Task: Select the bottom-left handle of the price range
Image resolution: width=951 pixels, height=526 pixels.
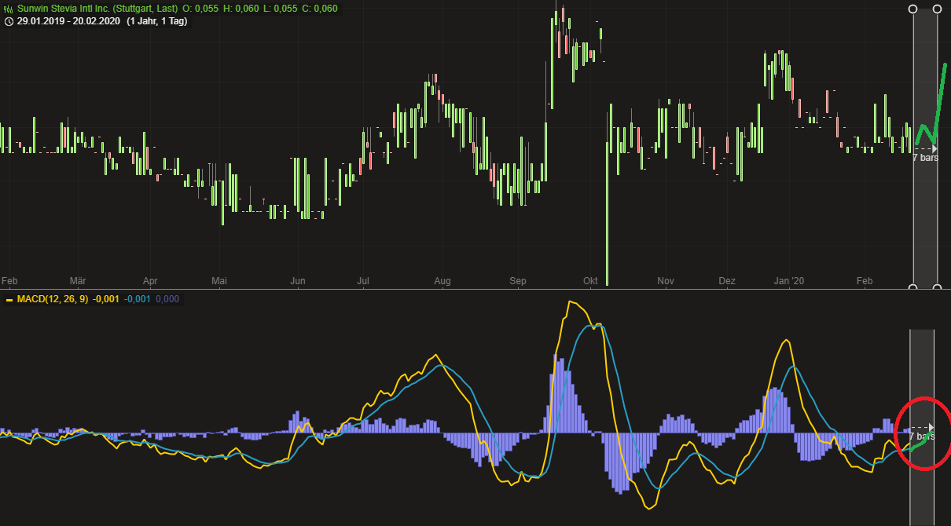Action: (912, 287)
